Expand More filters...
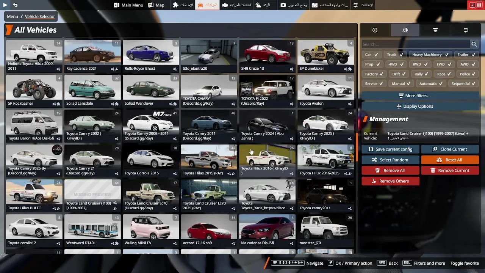The image size is (485, 273). click(420, 96)
